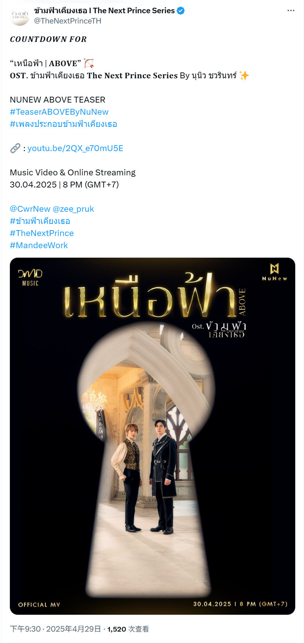
Task: Open hashtag #TeaserABOVEByNuNew
Action: point(59,112)
